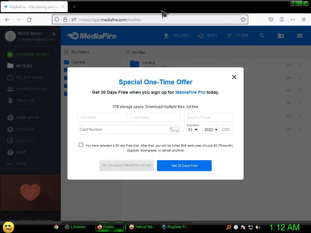Open the expiration month dropdown showing 01
Image resolution: width=311 pixels, height=233 pixels.
(193, 130)
